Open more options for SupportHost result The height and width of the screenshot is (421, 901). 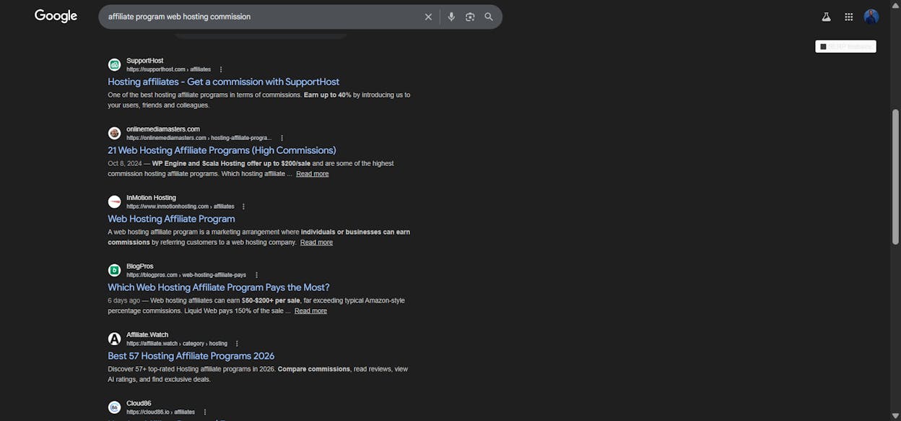pyautogui.click(x=221, y=69)
